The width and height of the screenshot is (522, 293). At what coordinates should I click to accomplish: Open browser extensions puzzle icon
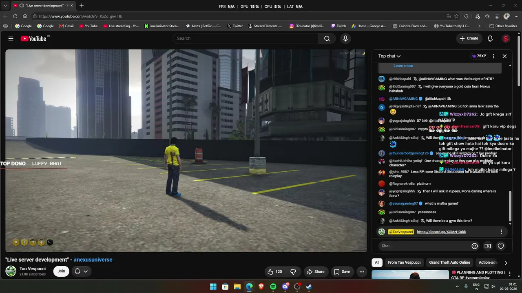tap(467, 16)
